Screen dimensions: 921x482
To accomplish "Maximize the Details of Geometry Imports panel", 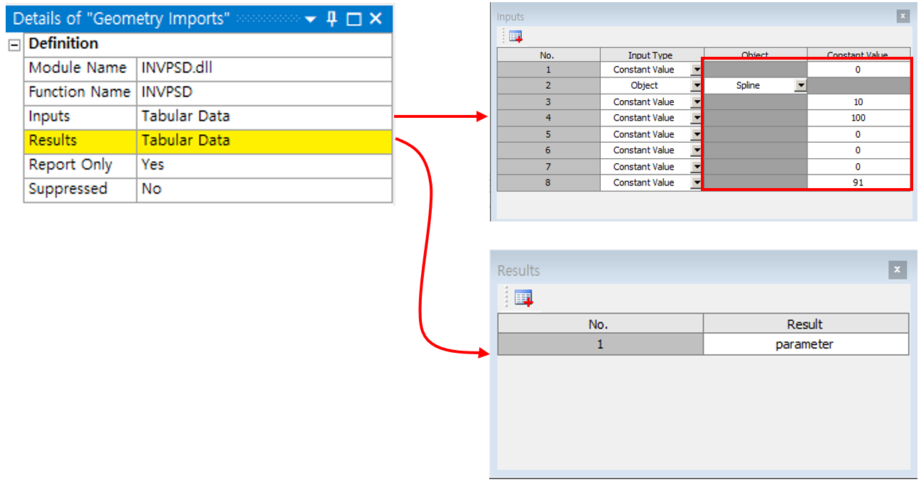I will [354, 19].
